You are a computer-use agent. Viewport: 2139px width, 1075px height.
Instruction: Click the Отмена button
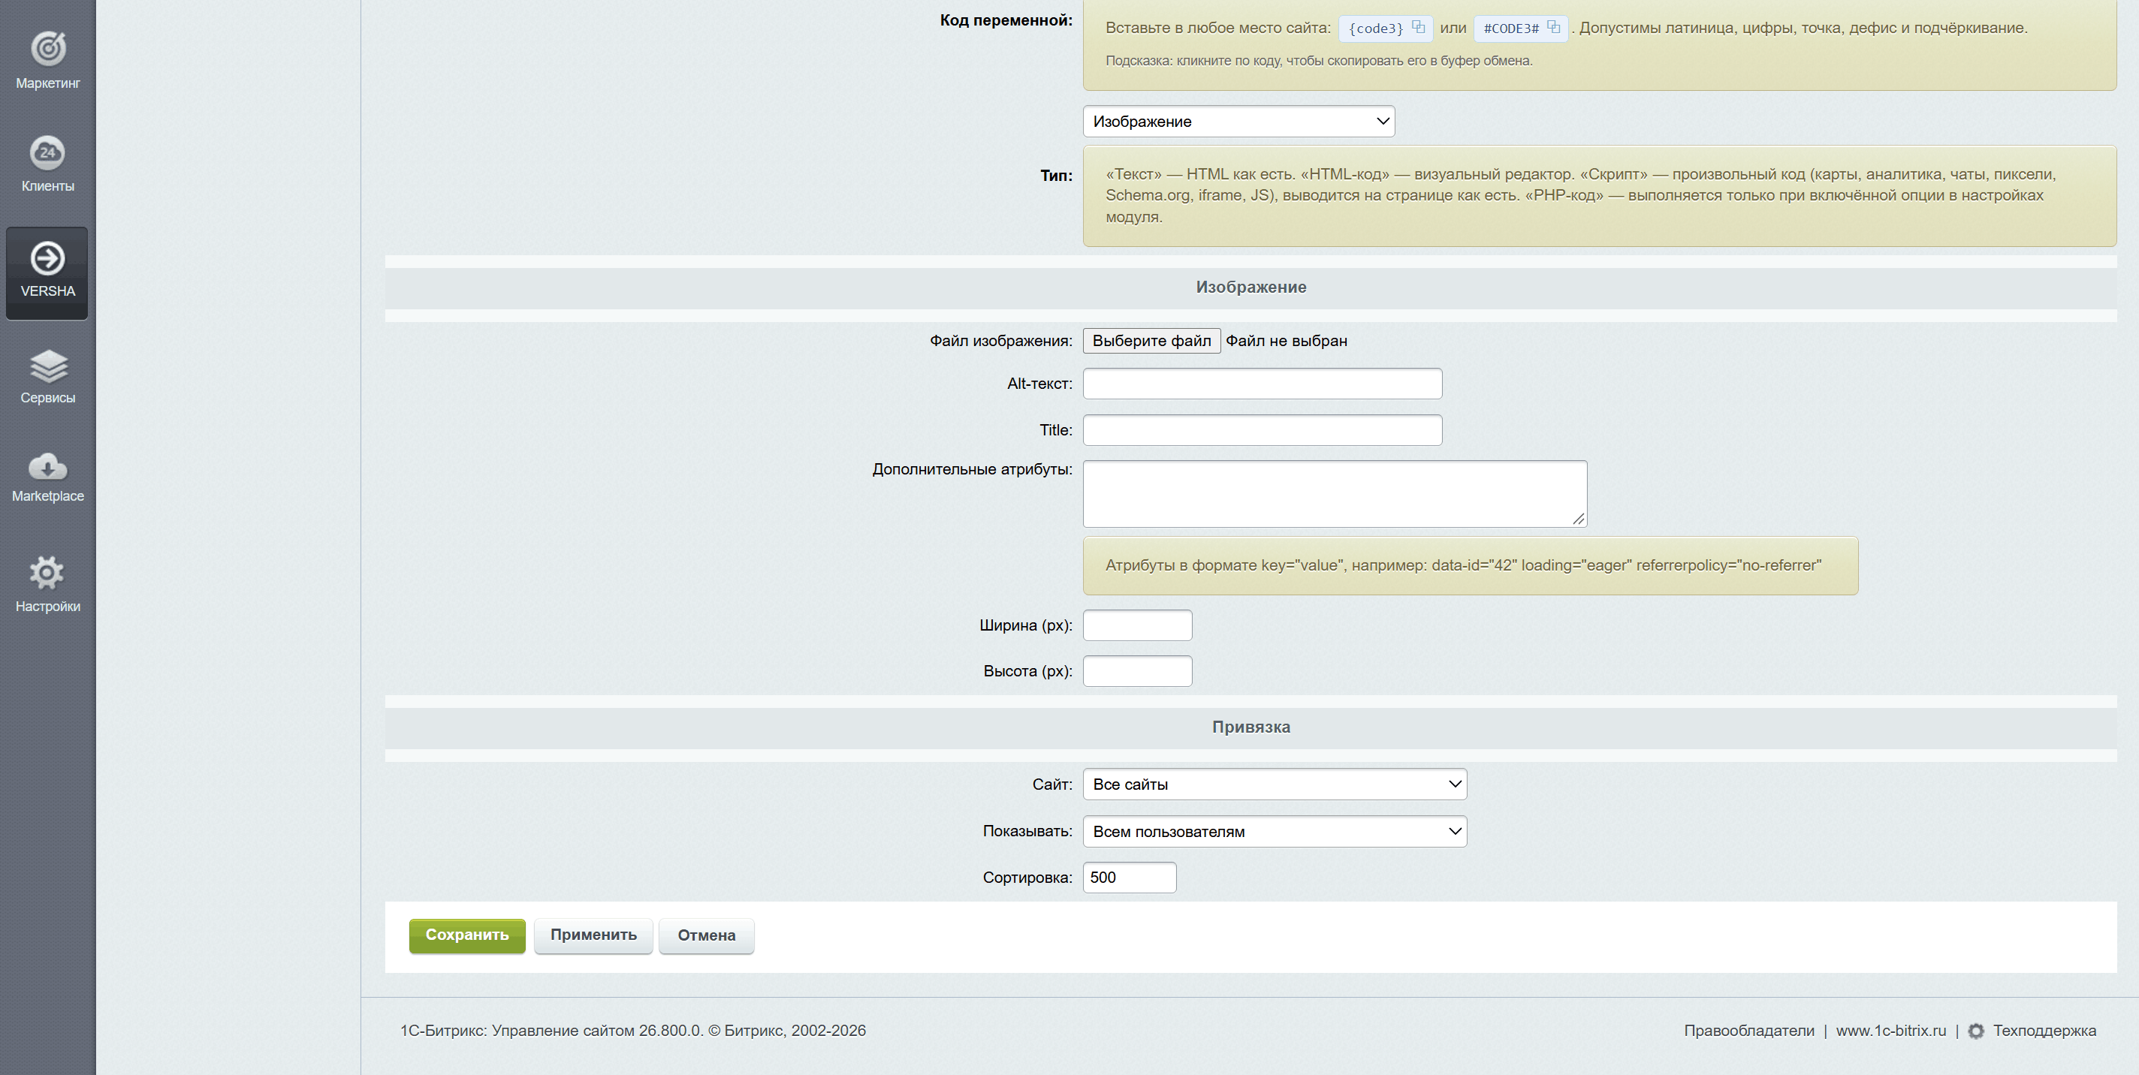(706, 935)
